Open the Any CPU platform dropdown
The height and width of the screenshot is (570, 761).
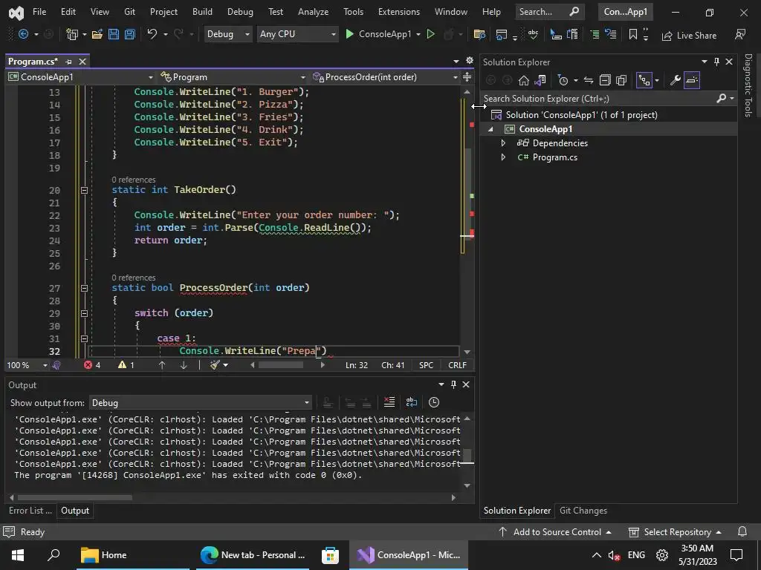(x=297, y=34)
